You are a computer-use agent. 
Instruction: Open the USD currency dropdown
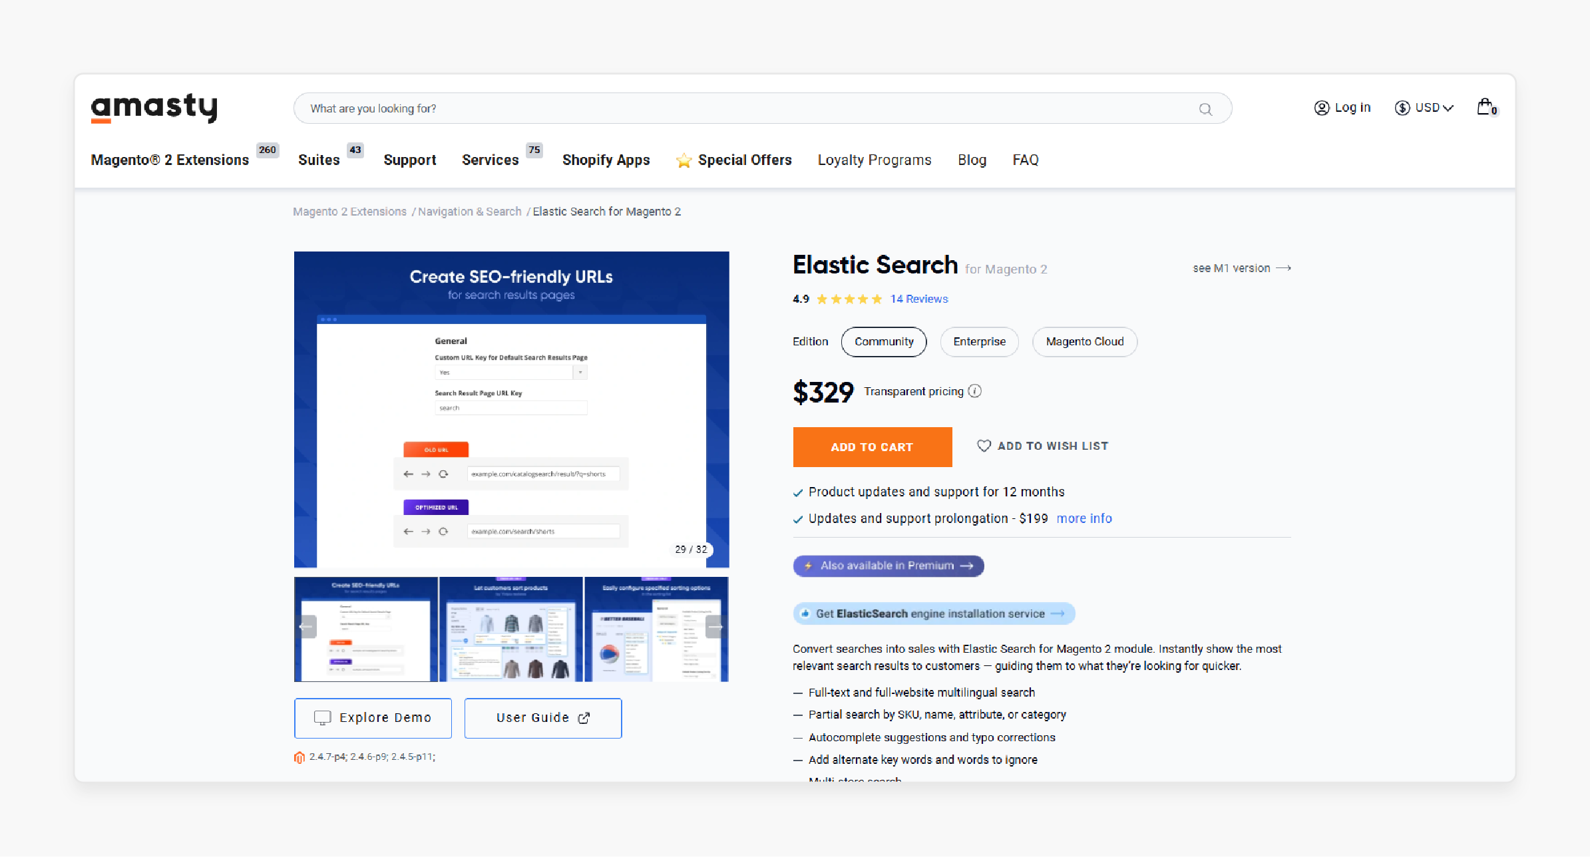pos(1424,108)
